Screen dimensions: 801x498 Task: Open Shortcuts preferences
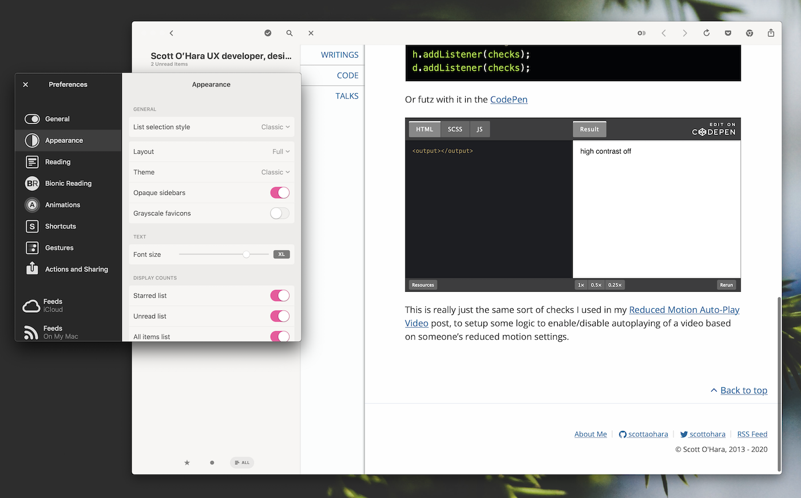(68, 226)
